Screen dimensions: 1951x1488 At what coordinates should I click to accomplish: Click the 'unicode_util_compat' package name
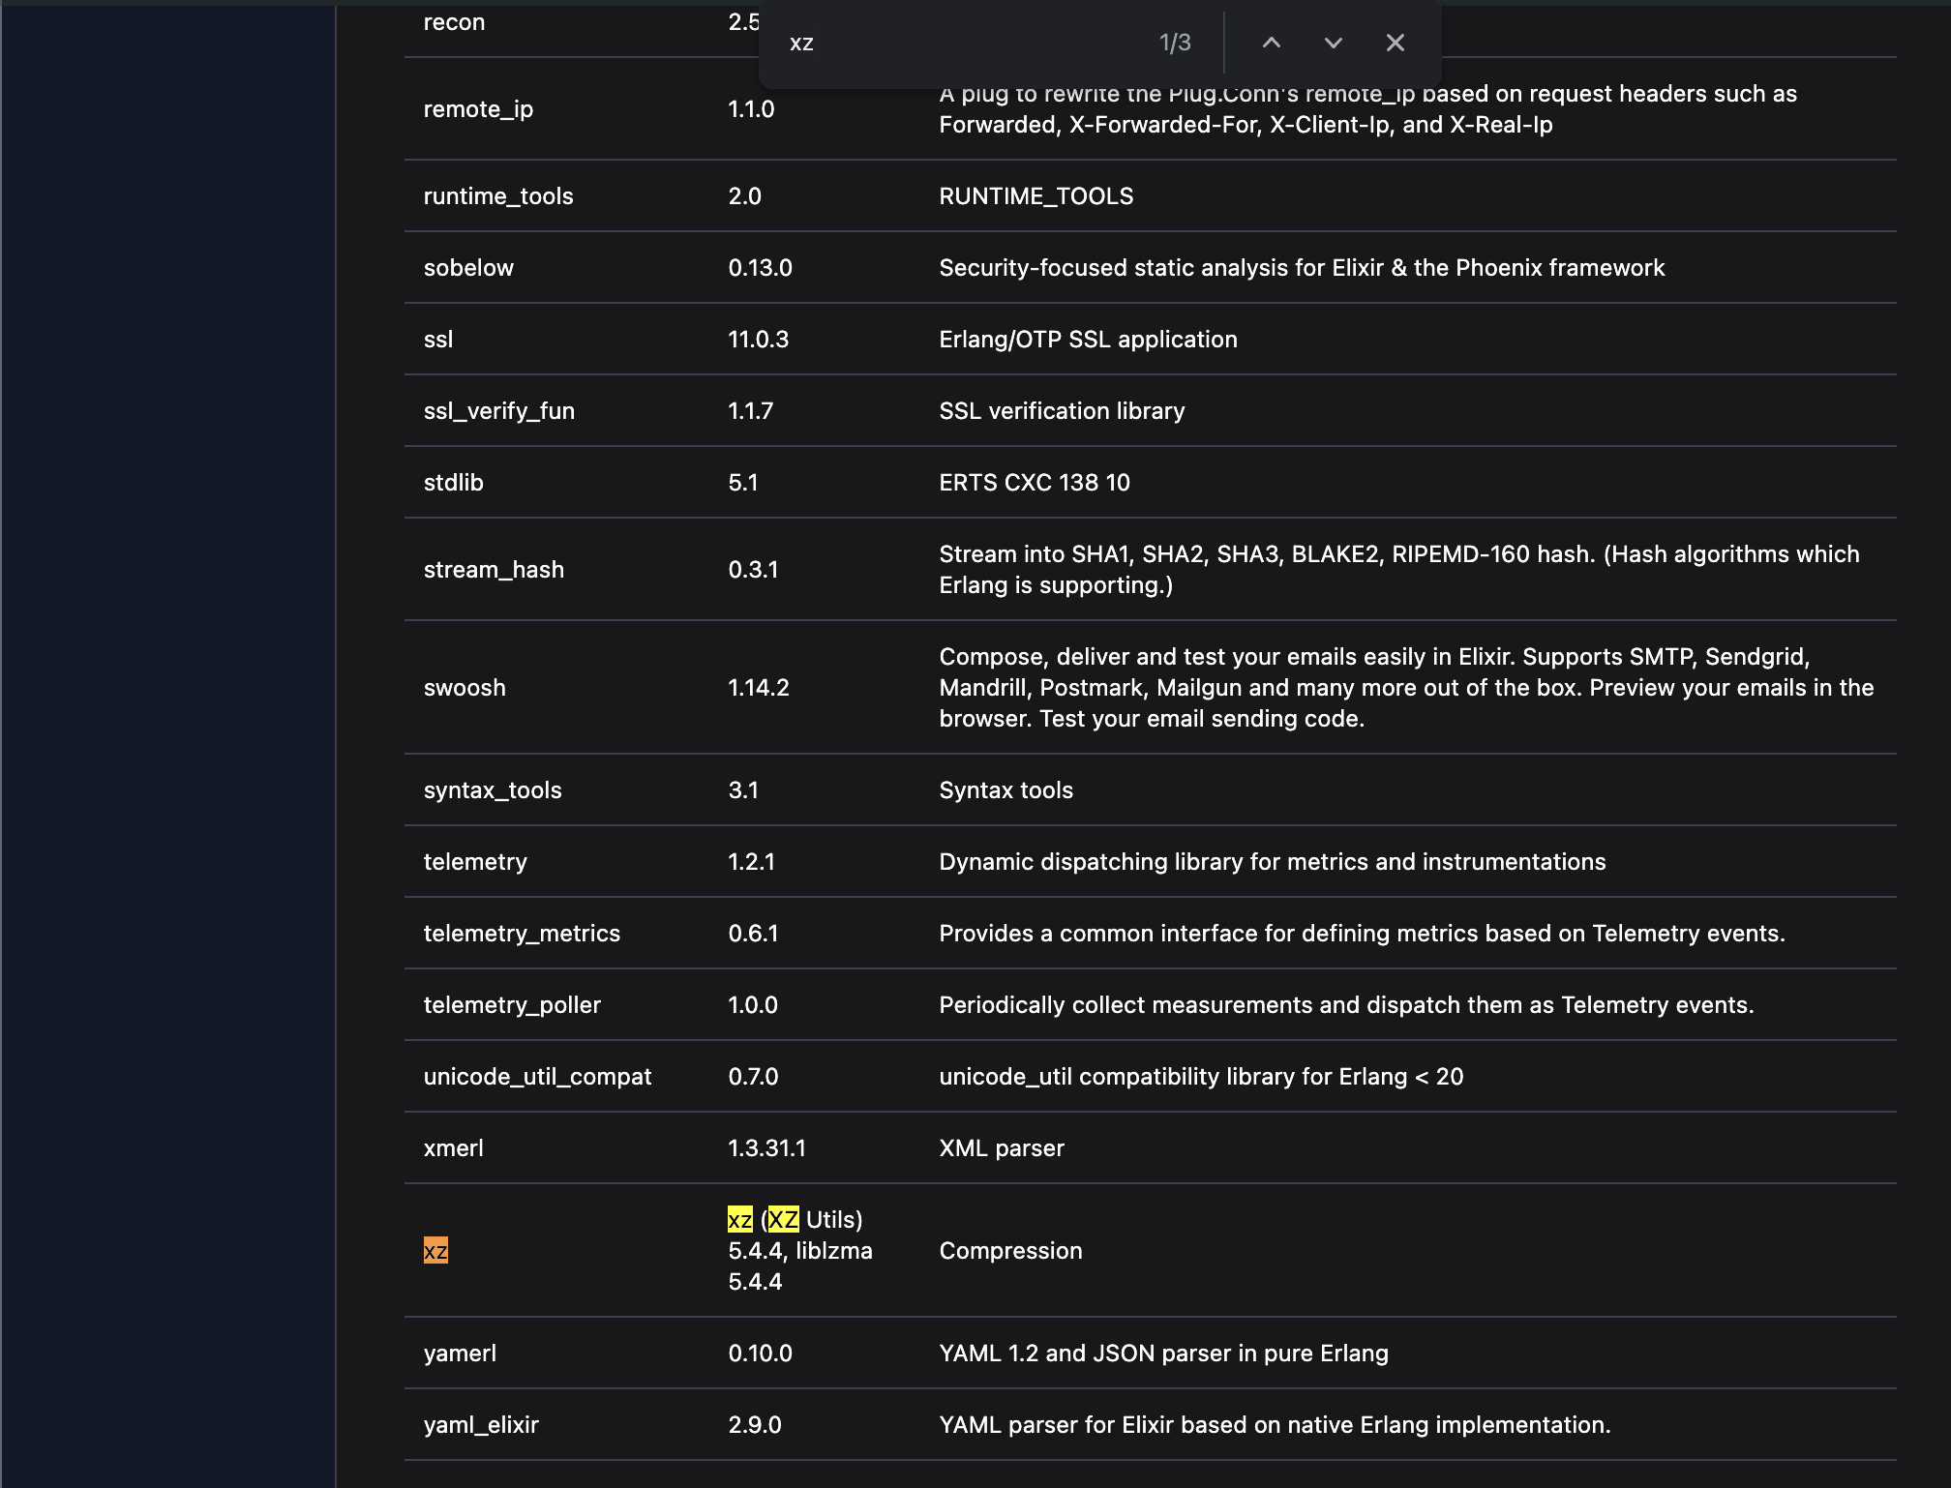tap(537, 1077)
